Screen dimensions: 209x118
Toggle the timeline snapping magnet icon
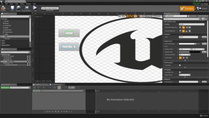pos(59,88)
